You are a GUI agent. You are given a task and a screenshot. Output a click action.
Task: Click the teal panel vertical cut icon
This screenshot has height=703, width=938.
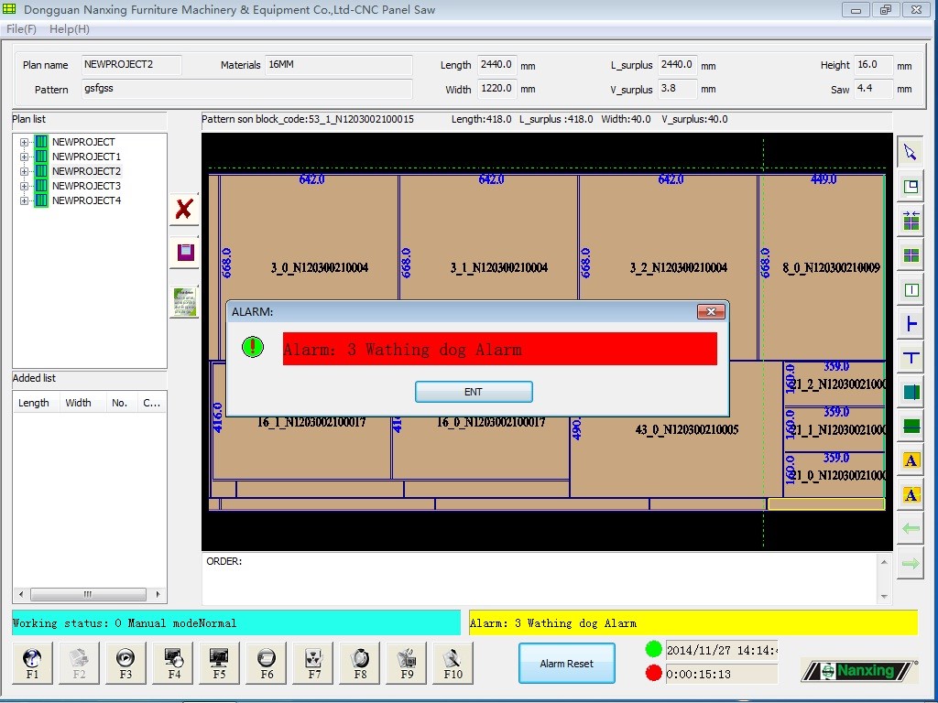click(911, 392)
